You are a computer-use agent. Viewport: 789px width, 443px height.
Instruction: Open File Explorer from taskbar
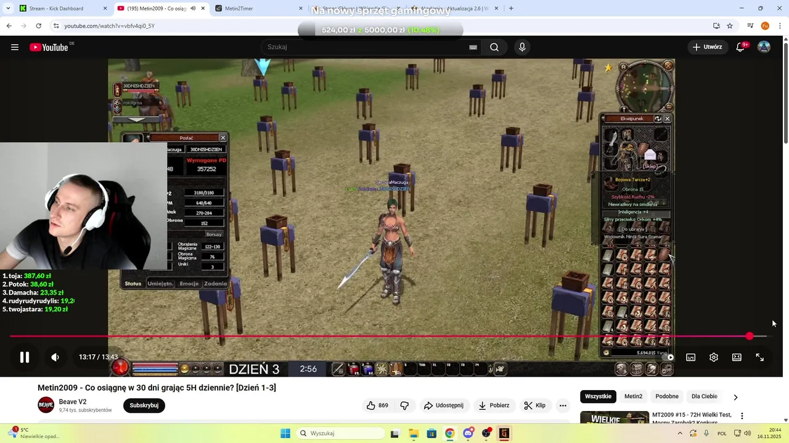click(414, 434)
